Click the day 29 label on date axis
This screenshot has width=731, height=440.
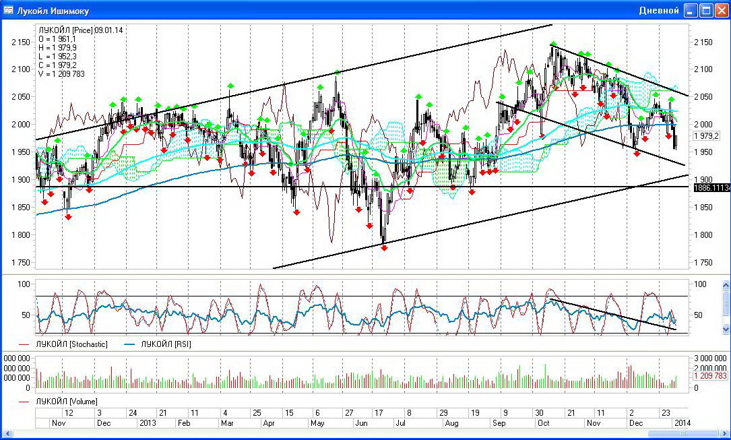(x=443, y=412)
